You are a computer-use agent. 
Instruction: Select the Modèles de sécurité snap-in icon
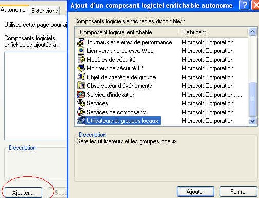click(81, 60)
